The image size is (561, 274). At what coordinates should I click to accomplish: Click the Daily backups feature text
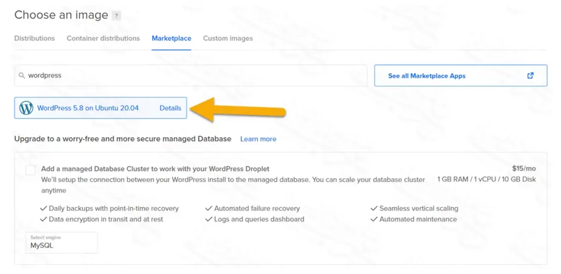[x=113, y=208]
